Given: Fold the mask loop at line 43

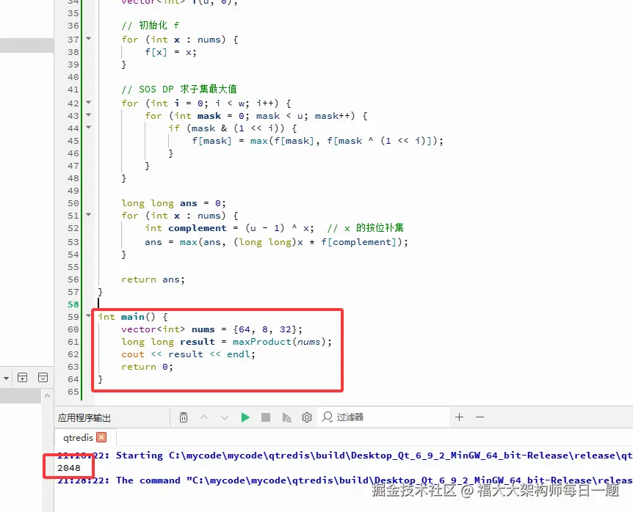Looking at the screenshot, I should point(88,115).
